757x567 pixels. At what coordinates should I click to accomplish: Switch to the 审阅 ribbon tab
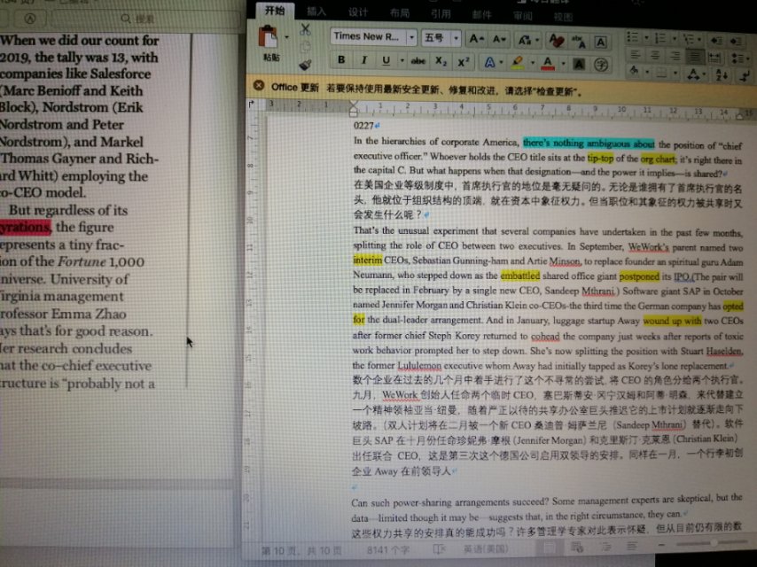pyautogui.click(x=523, y=17)
